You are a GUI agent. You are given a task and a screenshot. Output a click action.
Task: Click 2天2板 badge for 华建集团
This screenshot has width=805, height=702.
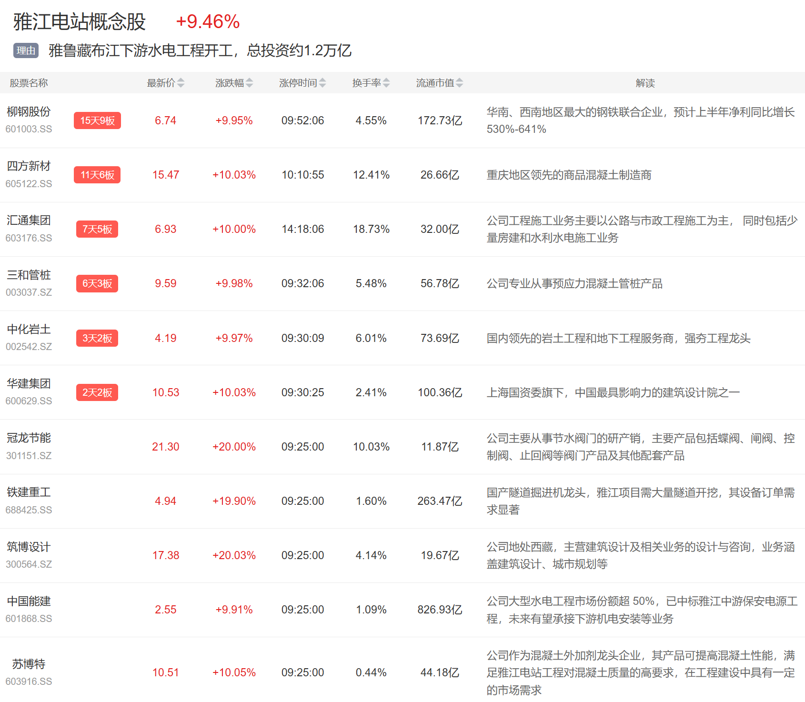click(x=97, y=392)
